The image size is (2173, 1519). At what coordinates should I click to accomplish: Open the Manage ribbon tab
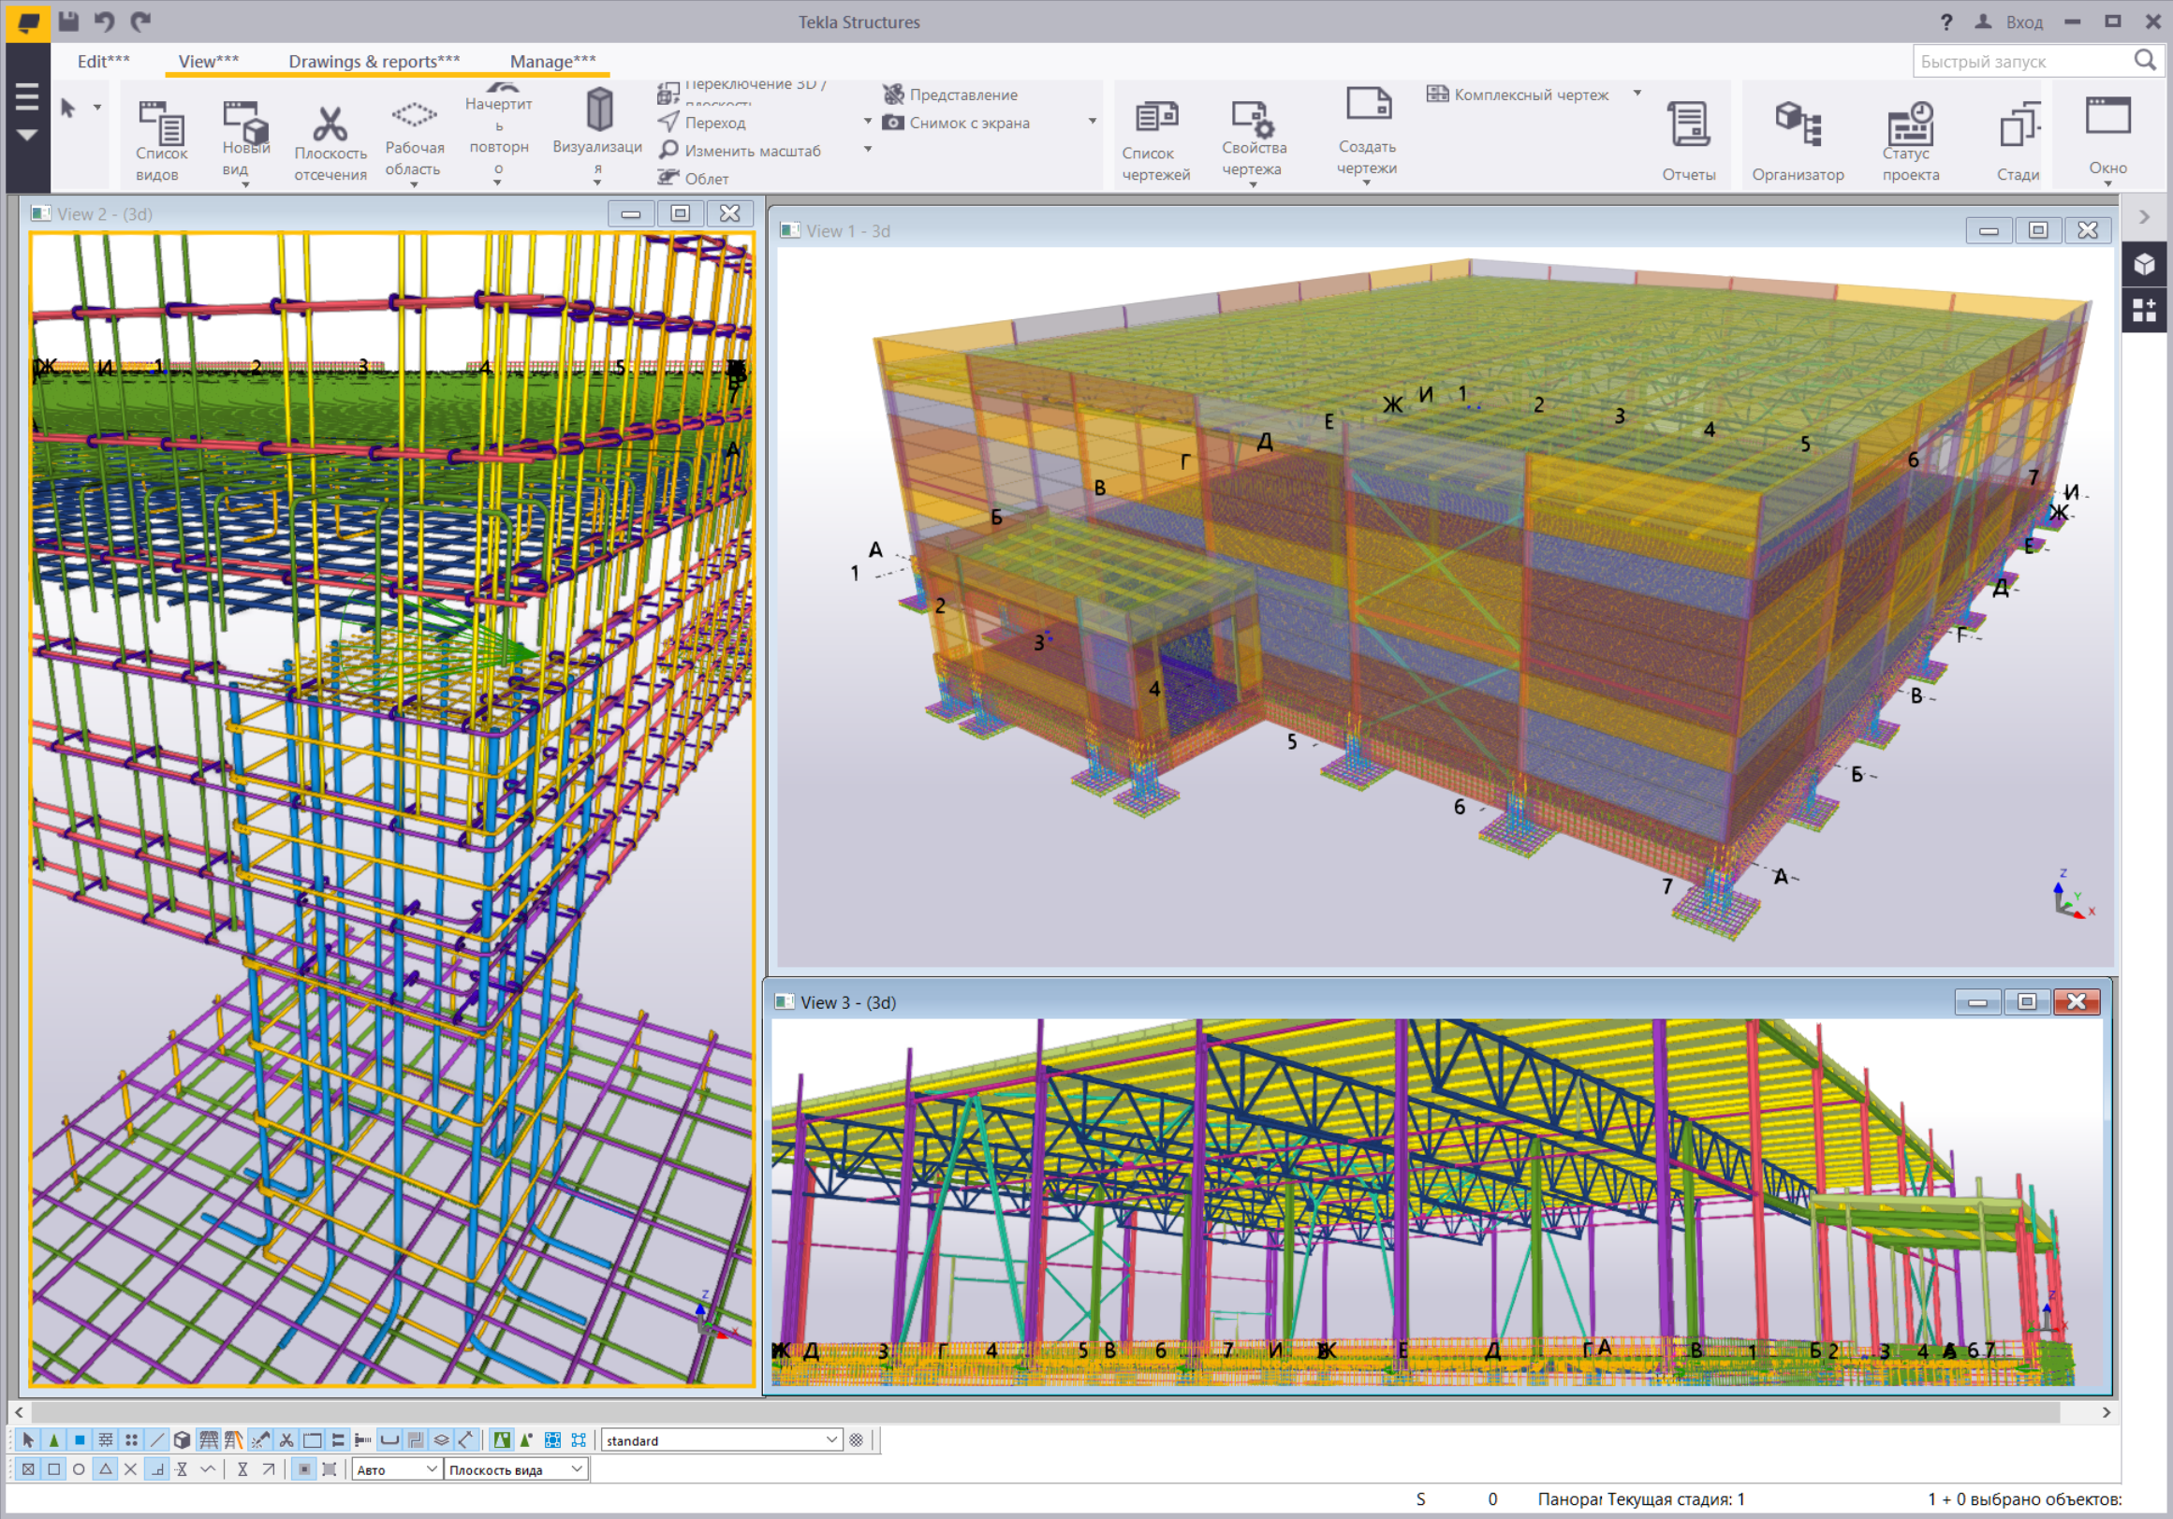point(552,62)
